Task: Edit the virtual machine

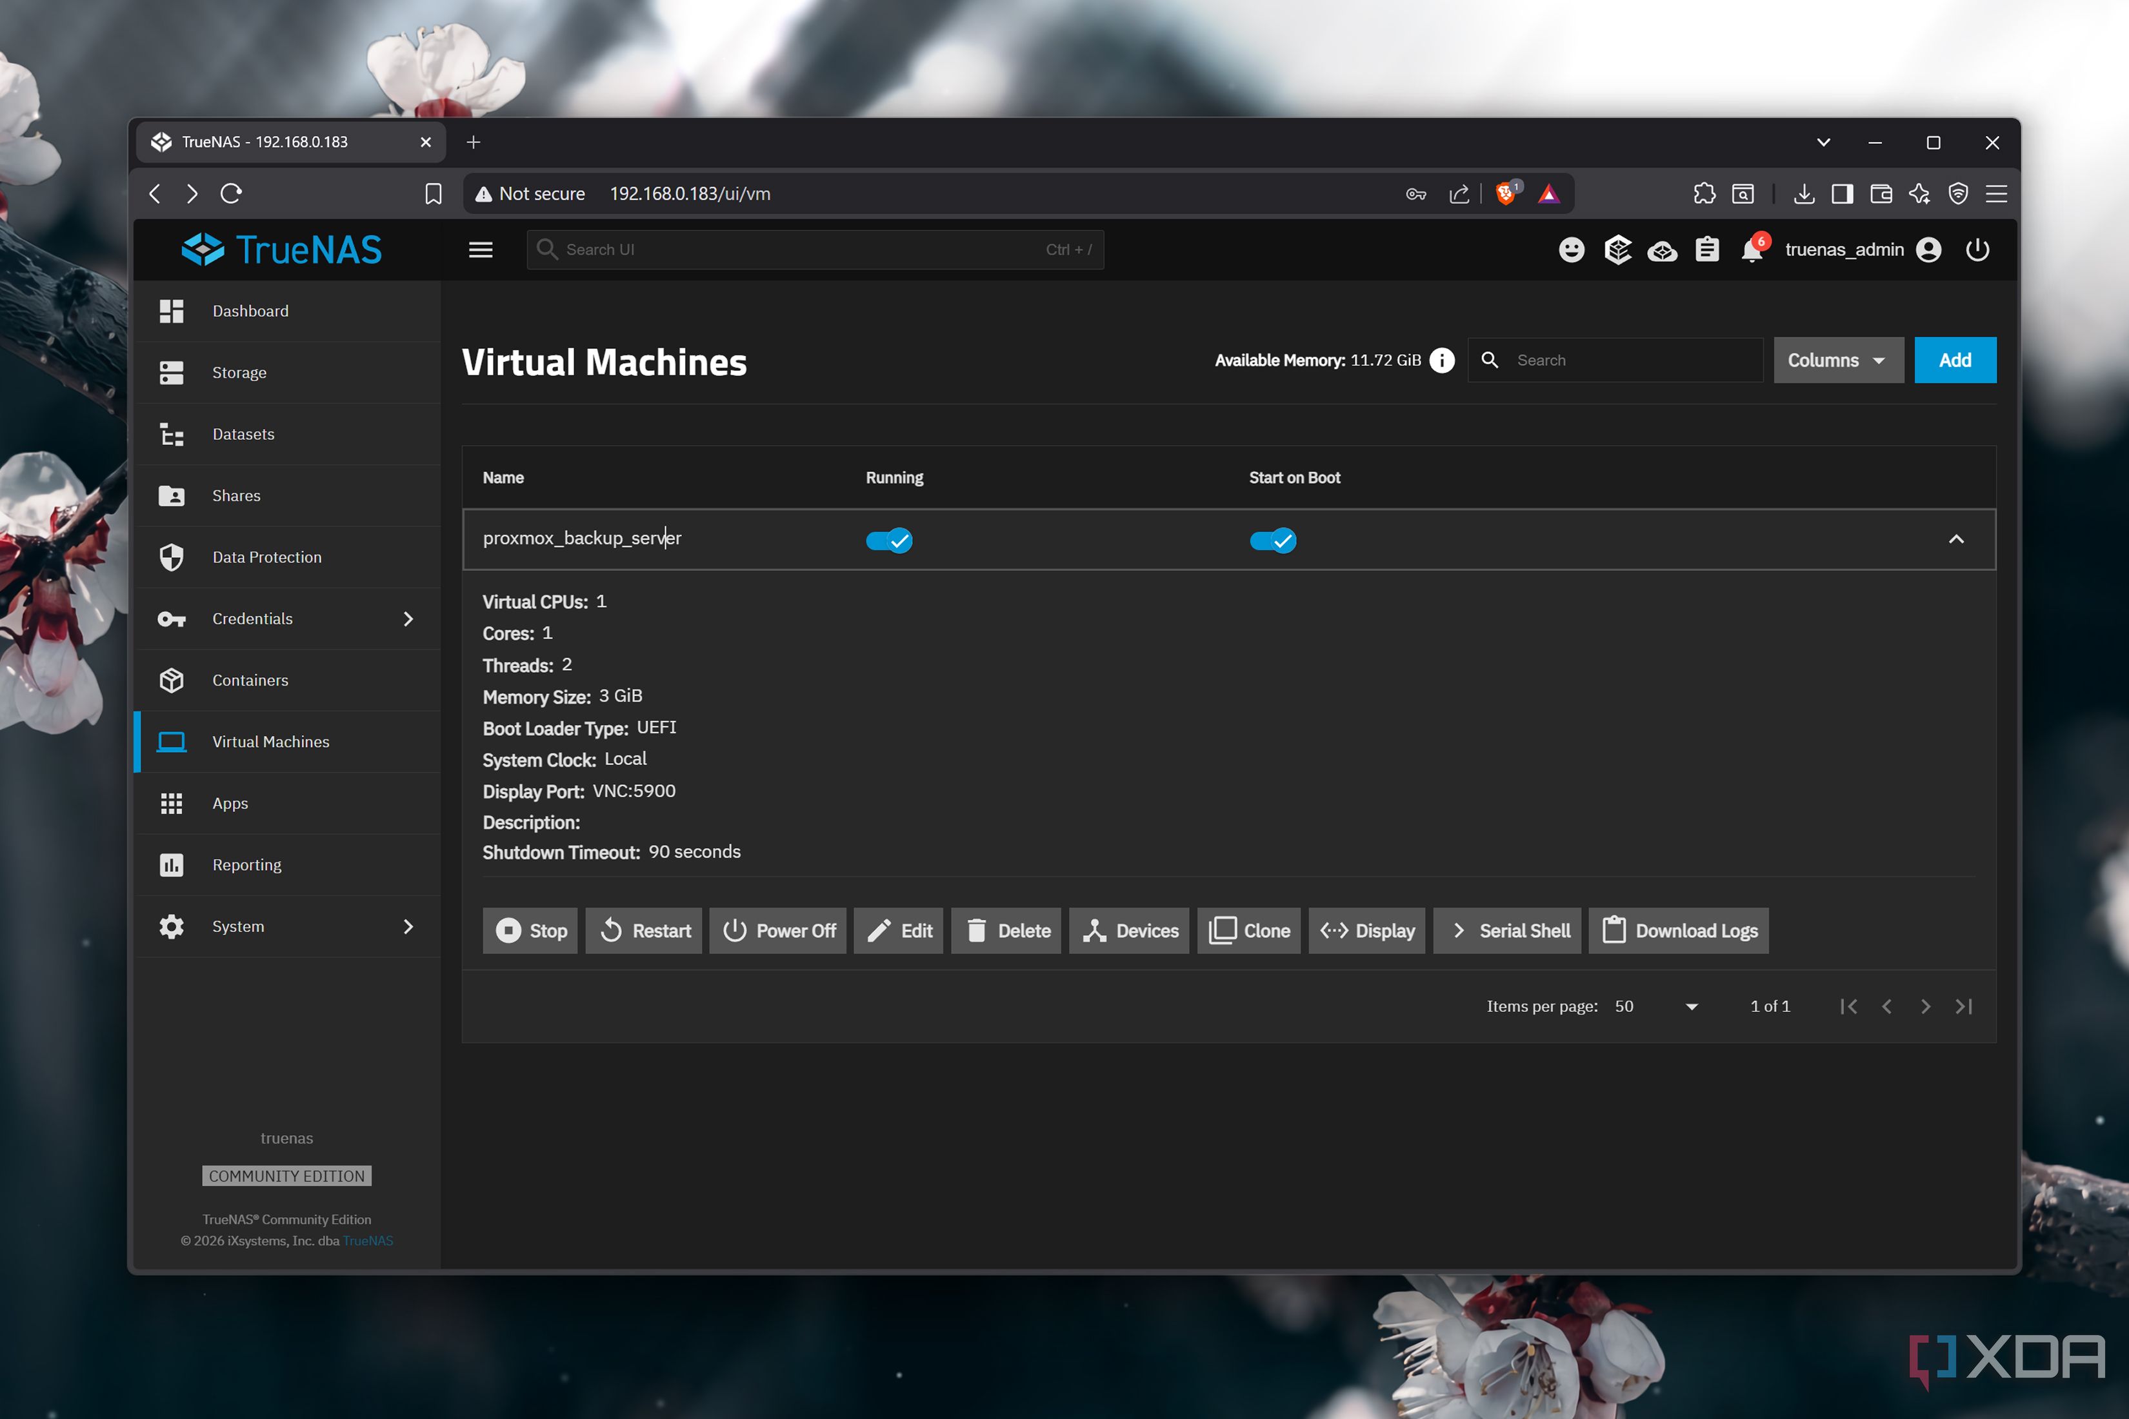Action: coord(899,930)
